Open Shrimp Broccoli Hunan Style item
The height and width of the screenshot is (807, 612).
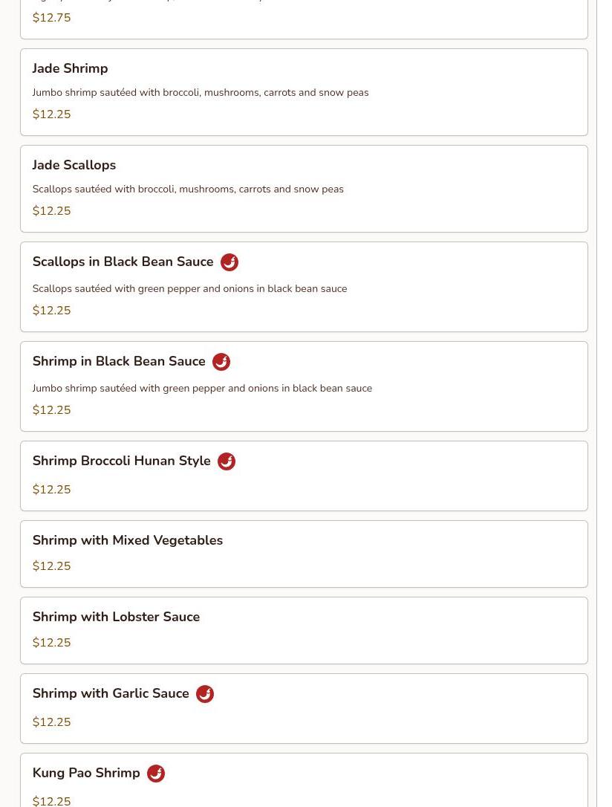[121, 461]
